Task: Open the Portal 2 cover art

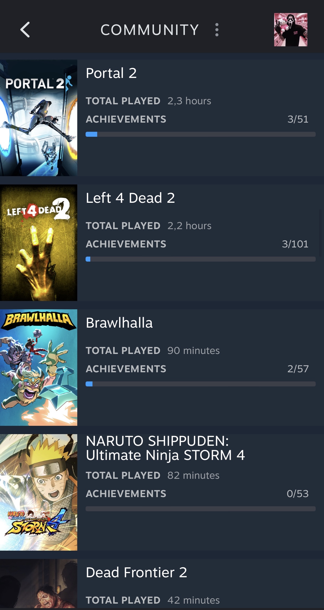Action: [x=38, y=118]
